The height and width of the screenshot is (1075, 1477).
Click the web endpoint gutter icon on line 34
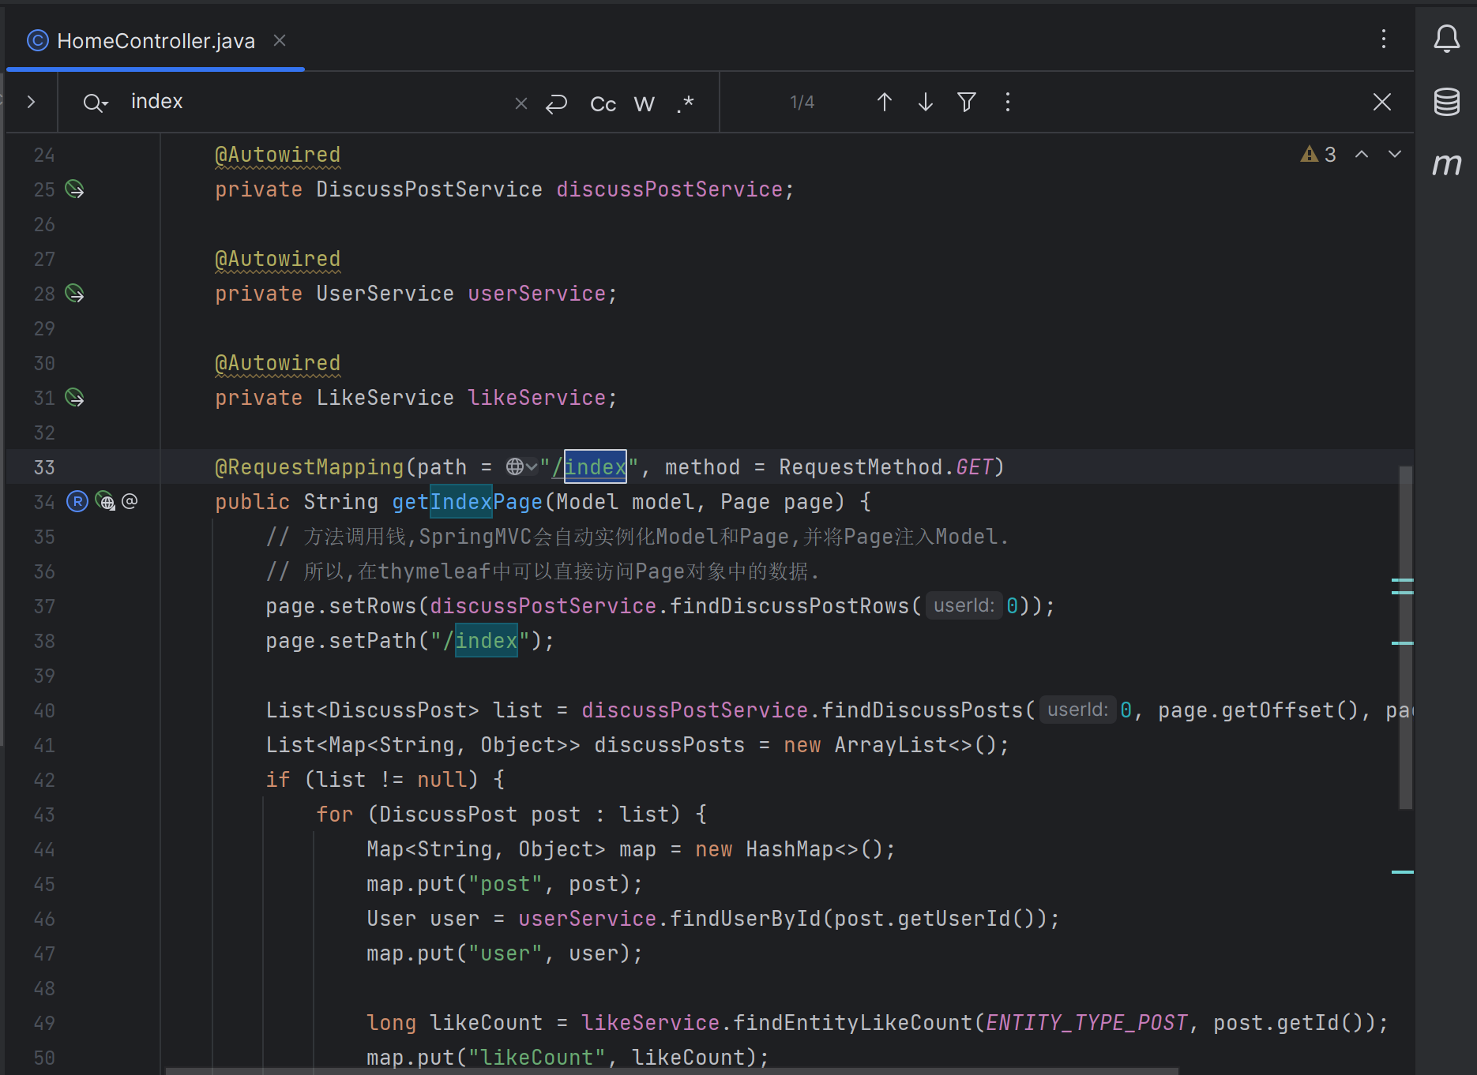pyautogui.click(x=105, y=502)
